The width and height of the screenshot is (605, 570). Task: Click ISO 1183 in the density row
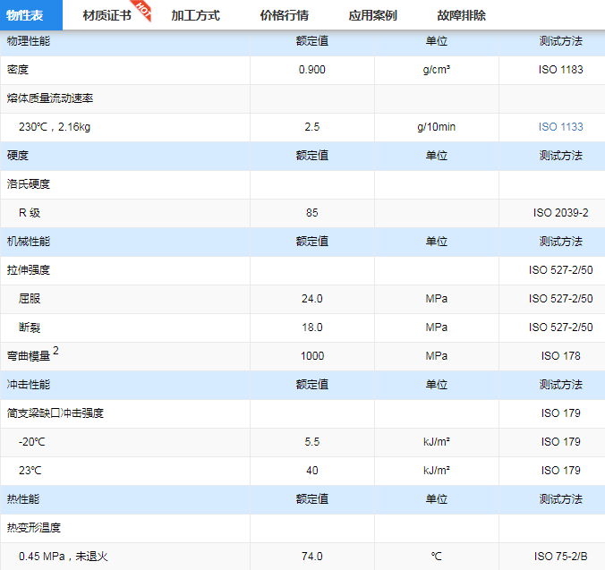pos(560,70)
